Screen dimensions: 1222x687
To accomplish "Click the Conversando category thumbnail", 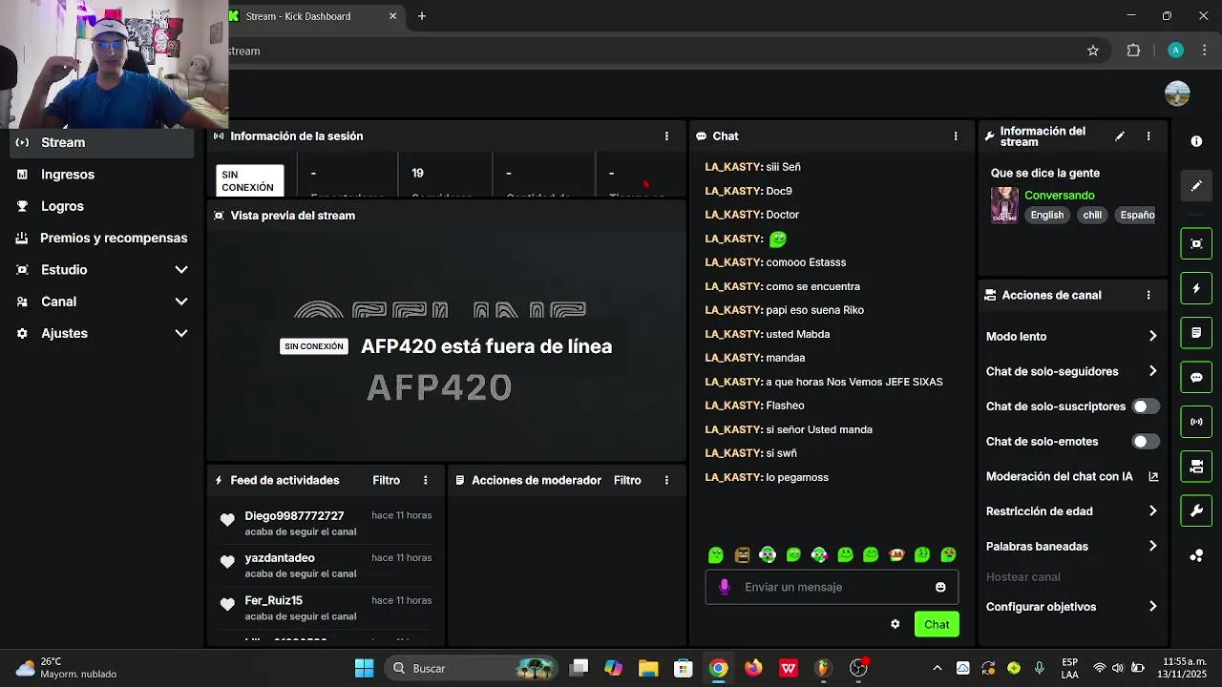I will tap(1004, 205).
